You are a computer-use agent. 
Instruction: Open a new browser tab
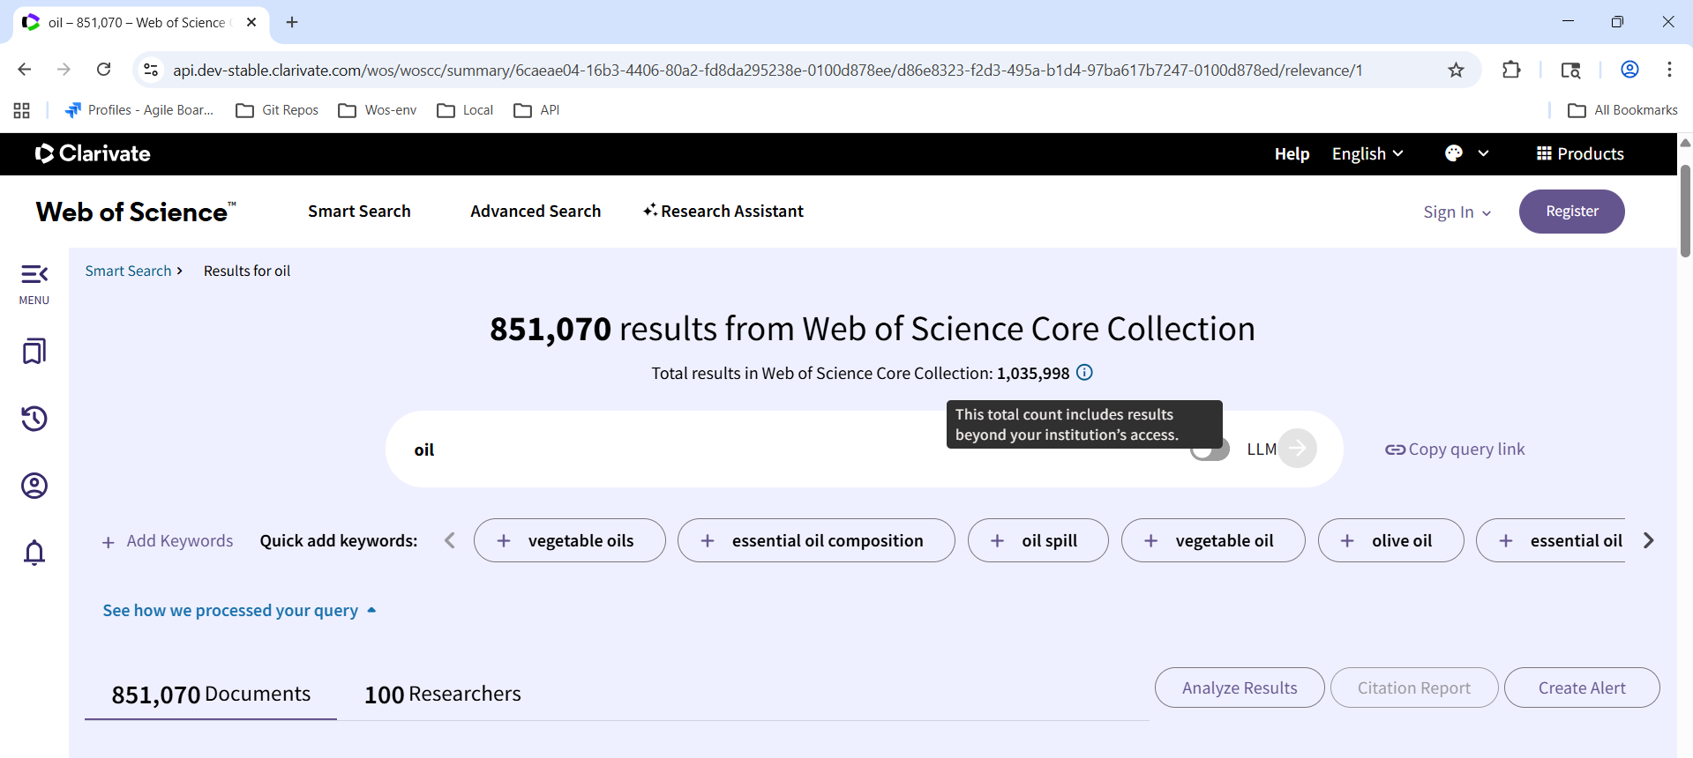[x=292, y=22]
